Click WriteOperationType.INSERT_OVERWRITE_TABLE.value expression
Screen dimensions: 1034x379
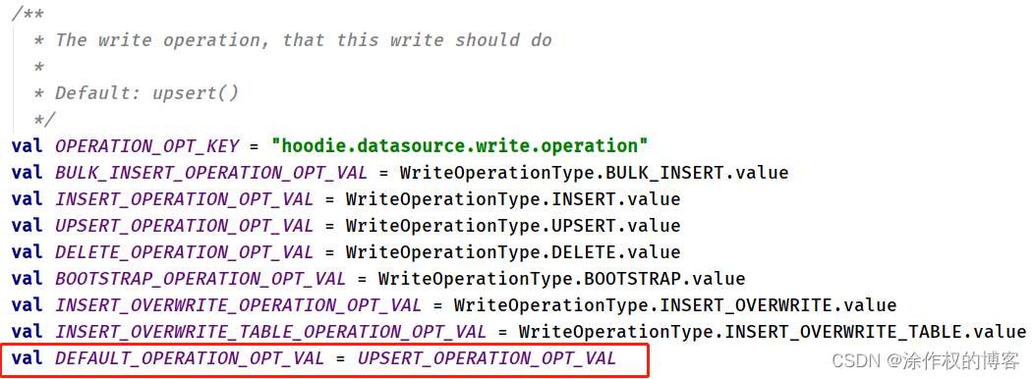coord(773,331)
